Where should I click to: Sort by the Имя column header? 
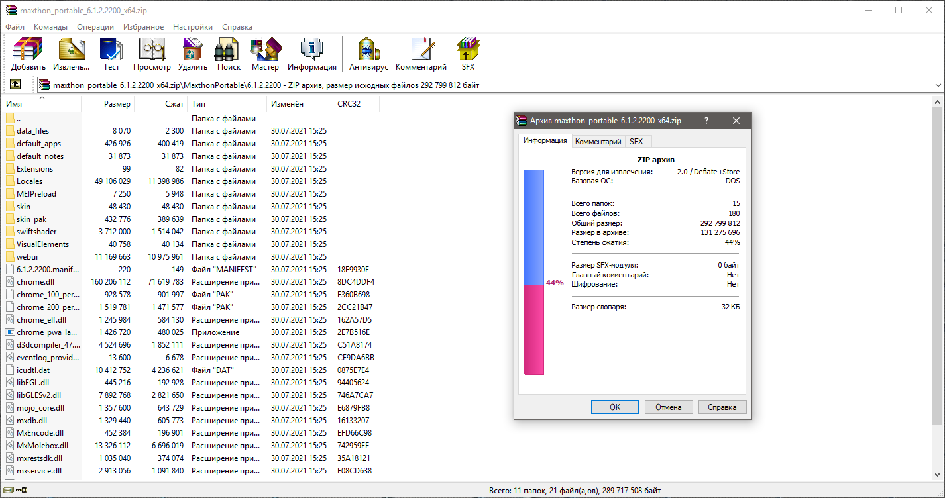pyautogui.click(x=41, y=104)
